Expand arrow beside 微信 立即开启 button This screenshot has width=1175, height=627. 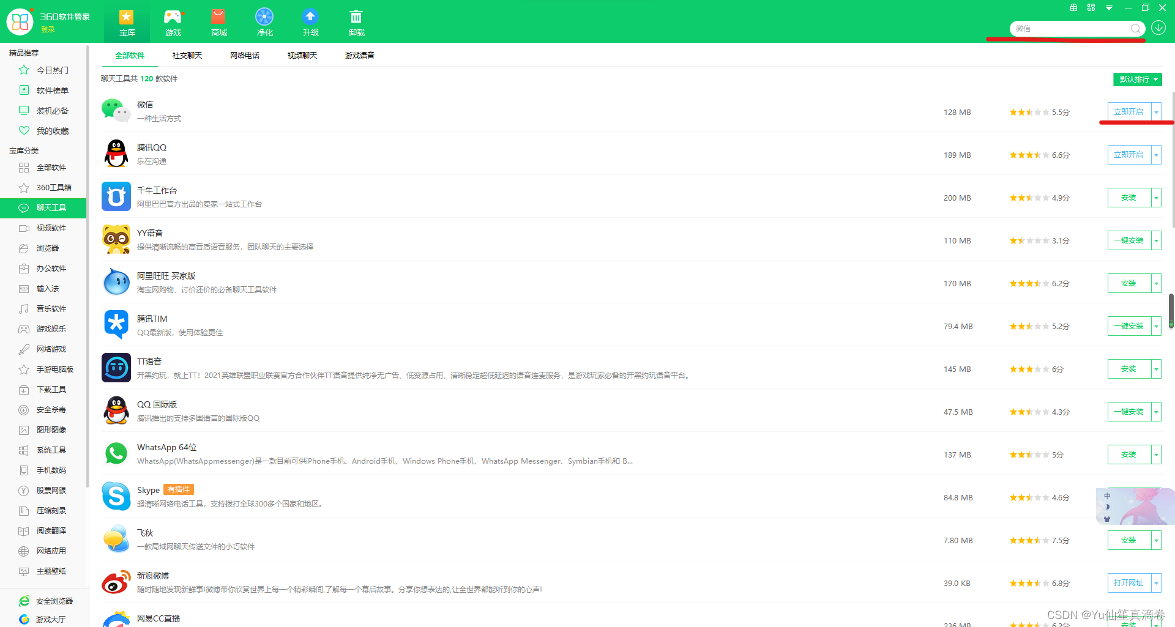[x=1156, y=112]
